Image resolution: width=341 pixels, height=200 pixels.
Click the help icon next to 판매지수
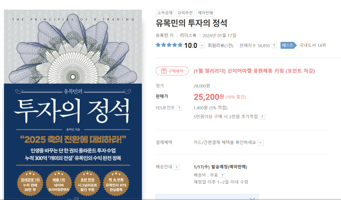click(x=274, y=46)
